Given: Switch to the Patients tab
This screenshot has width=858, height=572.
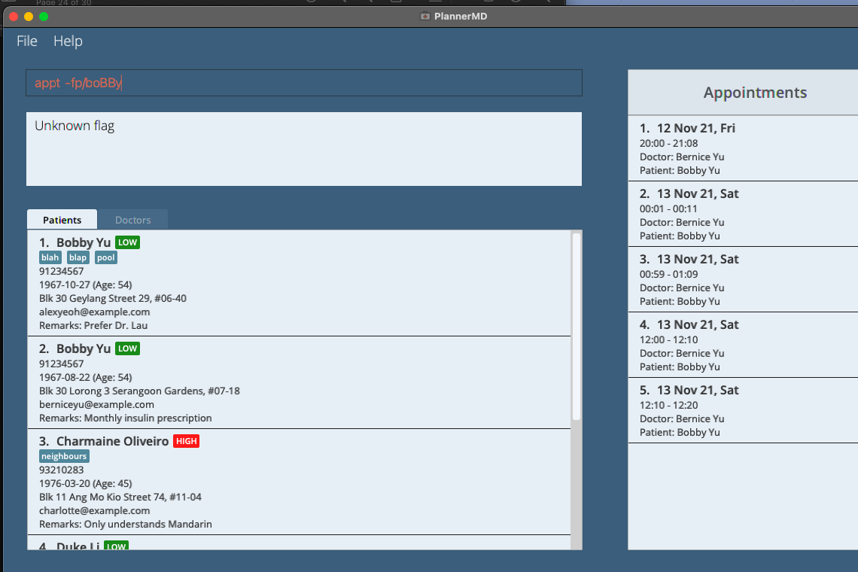Looking at the screenshot, I should point(62,220).
